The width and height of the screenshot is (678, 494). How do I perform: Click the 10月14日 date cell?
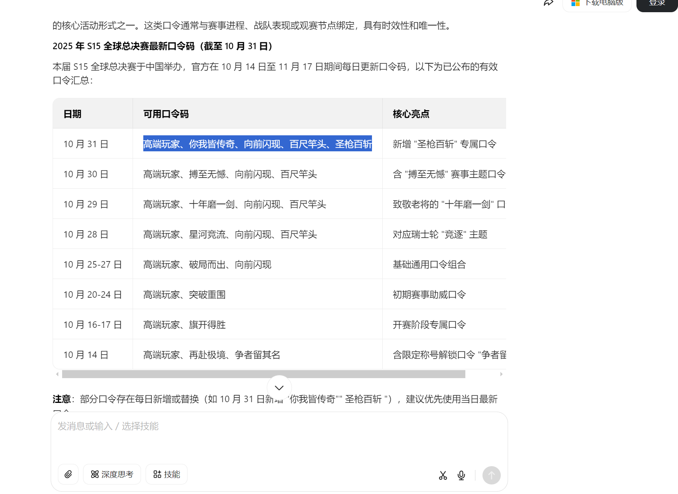86,354
